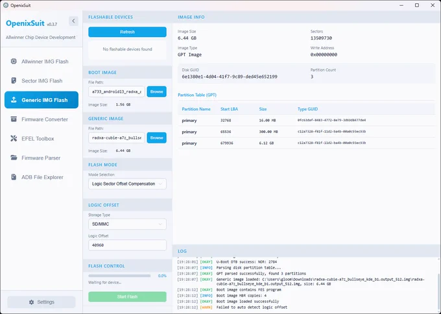Click the Settings gear icon
This screenshot has height=314, width=441.
point(31,302)
